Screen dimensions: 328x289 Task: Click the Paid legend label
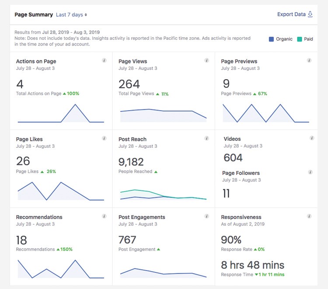click(308, 39)
